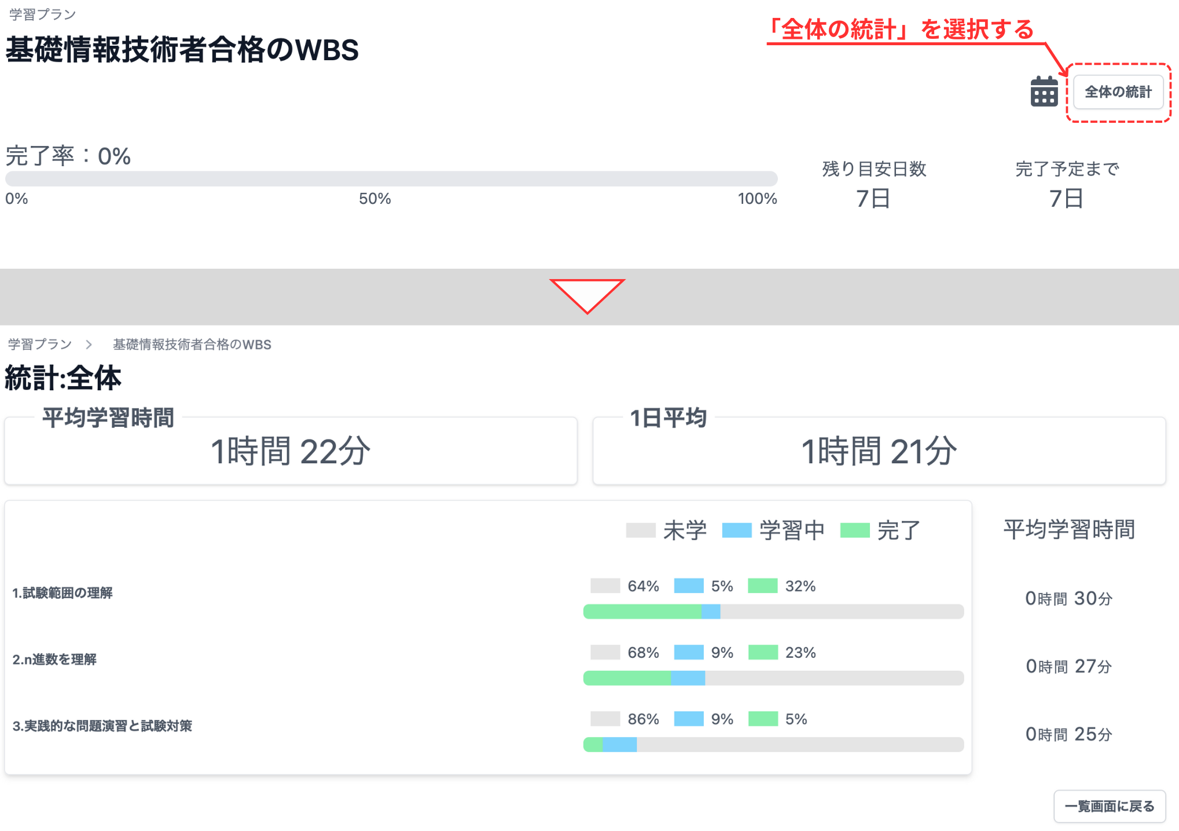Select 基礎情報技術者合格のWBS in the breadcrumb
The width and height of the screenshot is (1179, 831).
tap(192, 344)
